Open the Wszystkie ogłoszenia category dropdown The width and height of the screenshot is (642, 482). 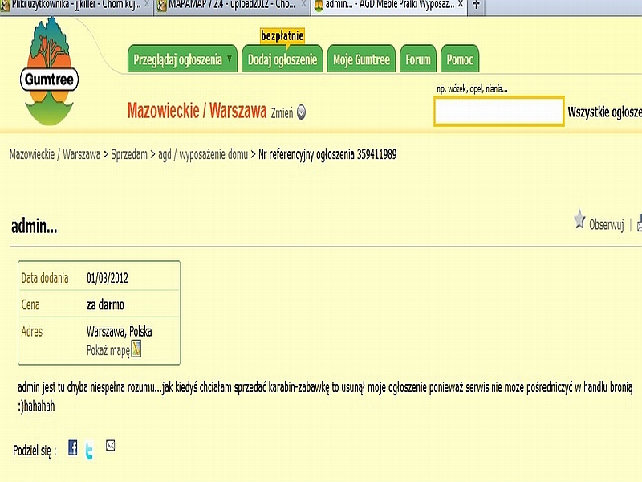(x=604, y=112)
